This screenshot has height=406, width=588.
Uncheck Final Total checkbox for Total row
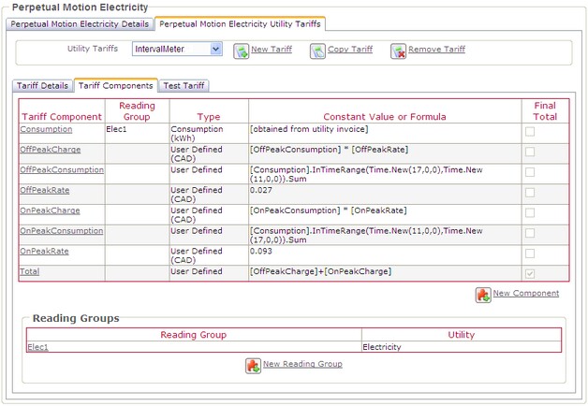tap(530, 274)
